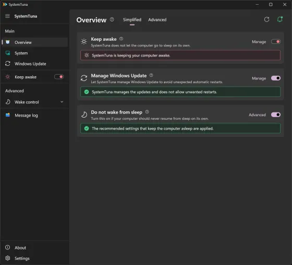This screenshot has height=265, width=292.
Task: Click sun icon in keeping awake banner
Action: coord(87,55)
